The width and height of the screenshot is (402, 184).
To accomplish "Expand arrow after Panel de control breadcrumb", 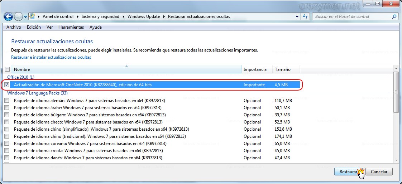I will (x=78, y=16).
